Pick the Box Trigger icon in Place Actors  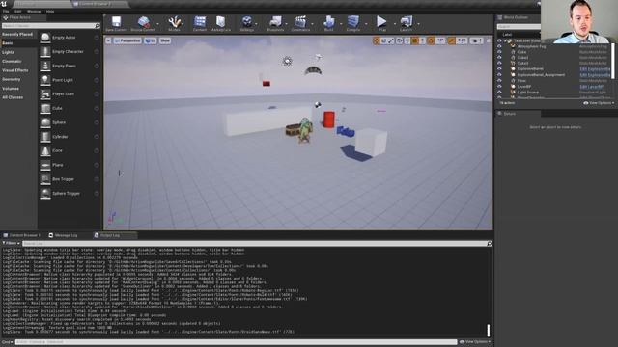tap(45, 179)
